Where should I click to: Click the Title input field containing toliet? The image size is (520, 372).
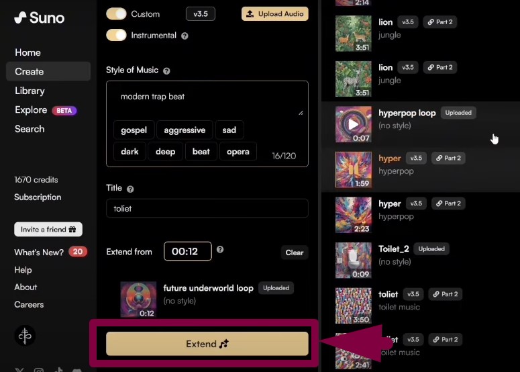pyautogui.click(x=207, y=208)
